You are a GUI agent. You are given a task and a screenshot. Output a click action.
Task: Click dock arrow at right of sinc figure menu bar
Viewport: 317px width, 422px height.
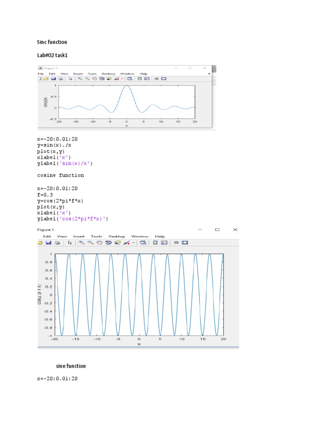209,74
